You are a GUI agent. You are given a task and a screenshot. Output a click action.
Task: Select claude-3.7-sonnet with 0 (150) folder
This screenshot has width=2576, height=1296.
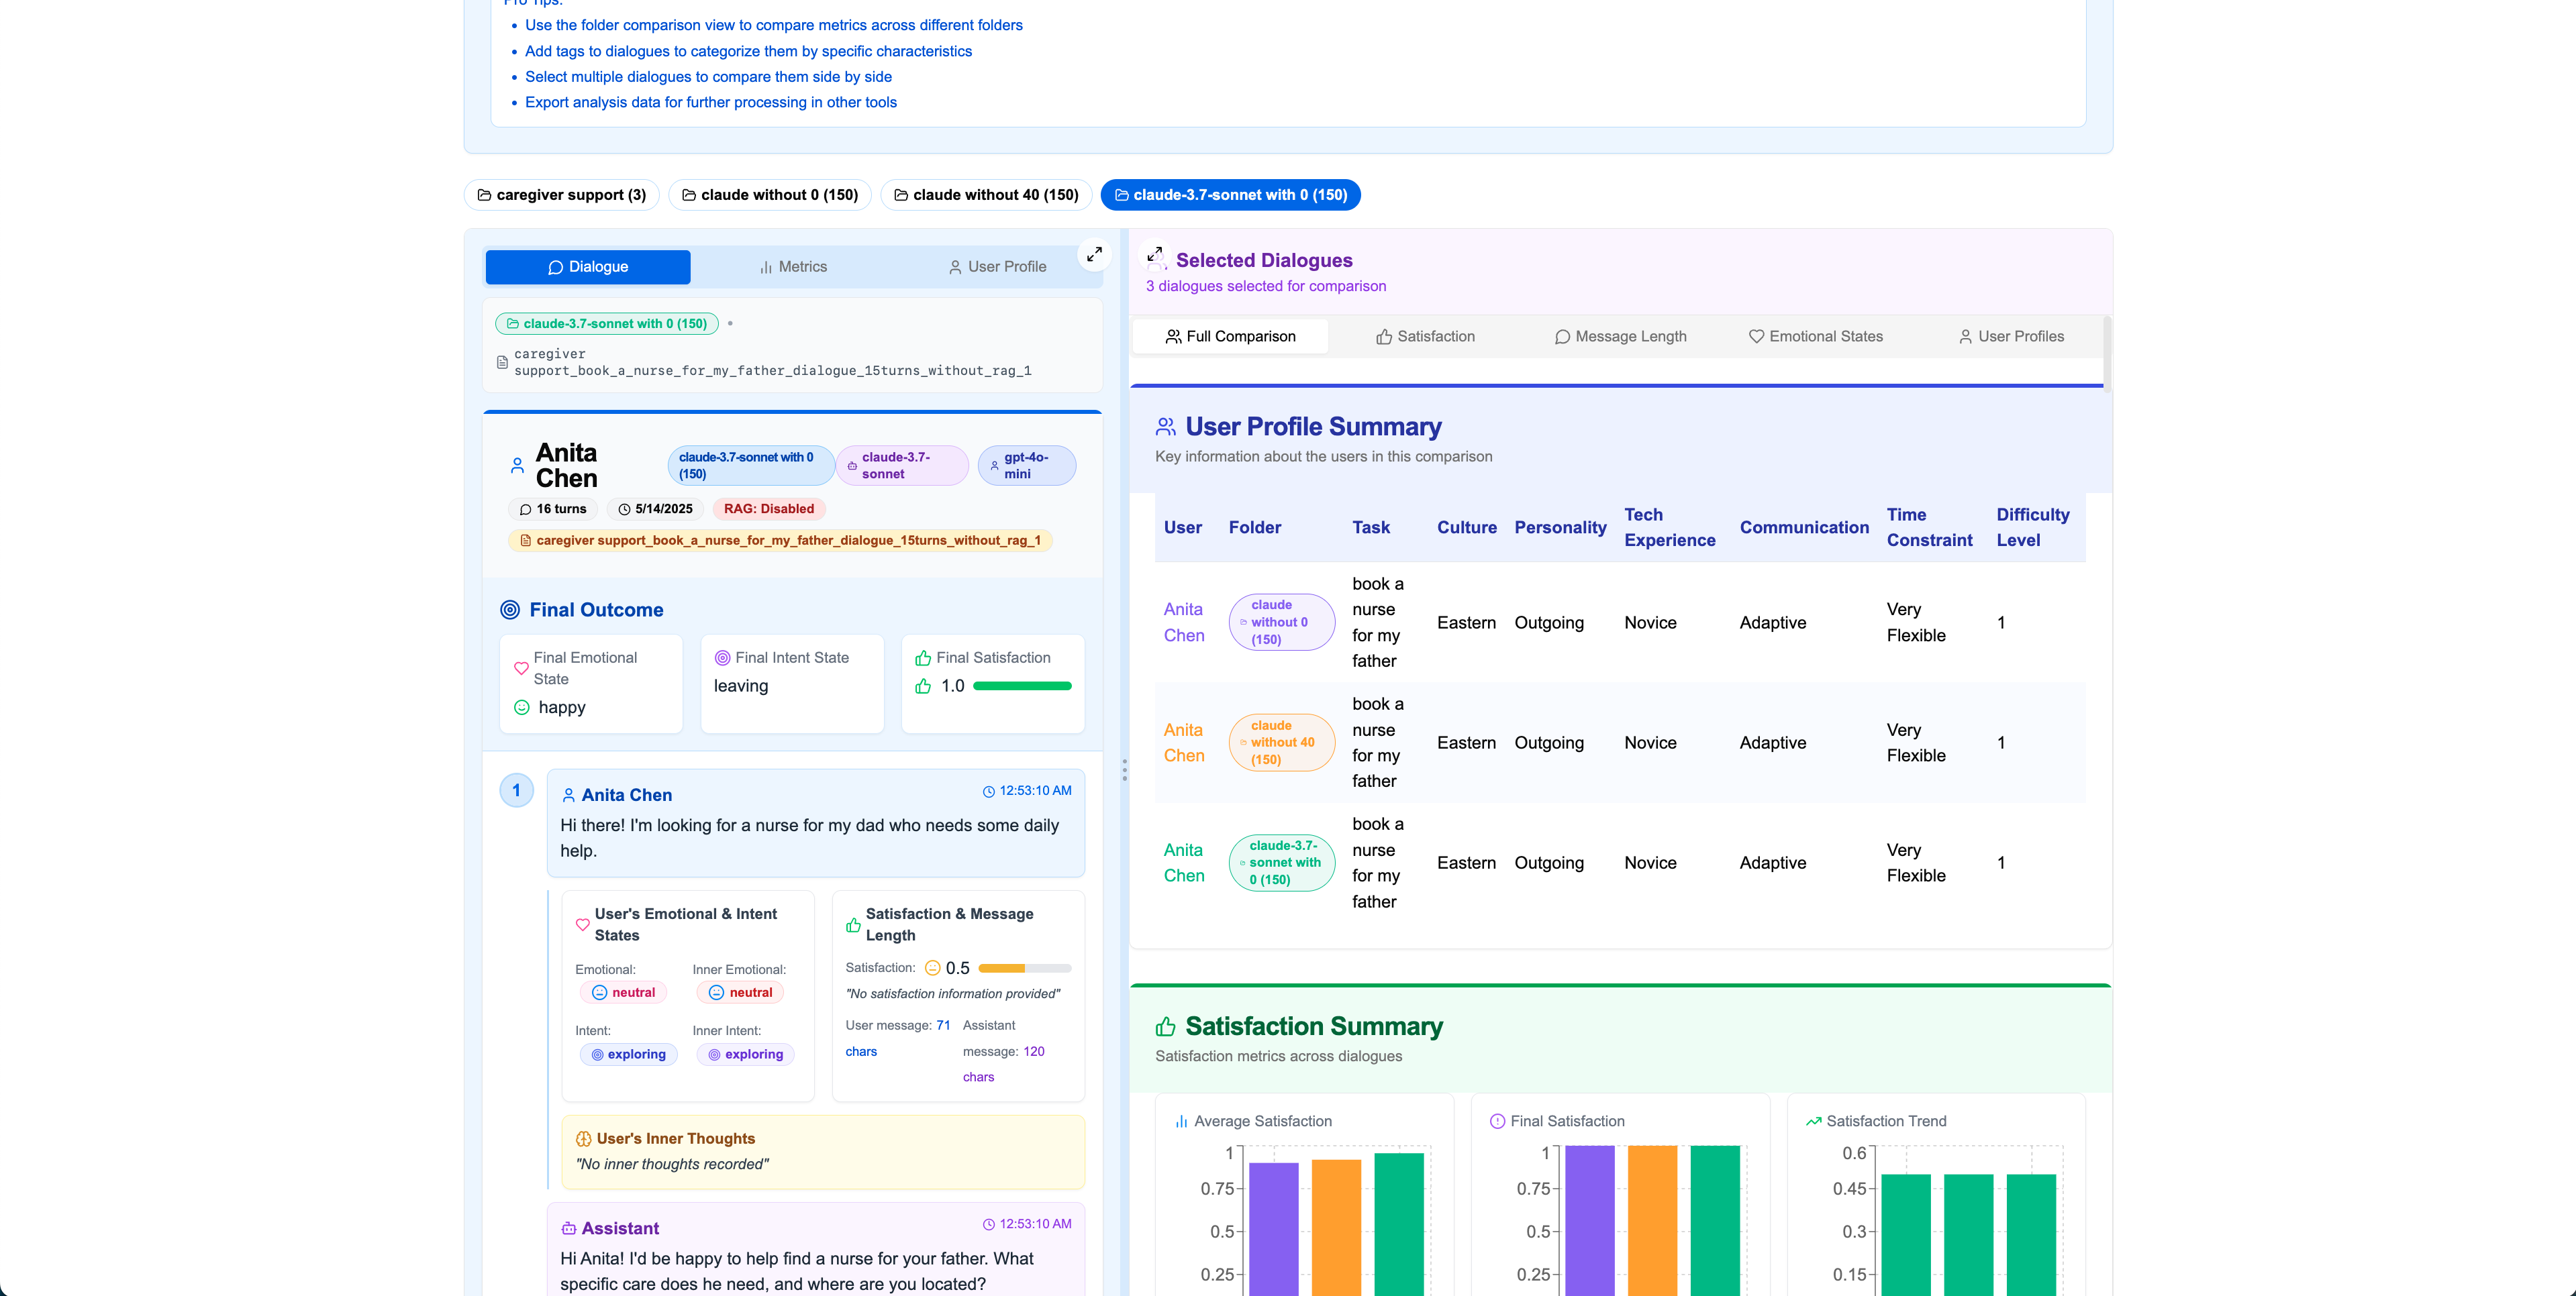click(1230, 195)
